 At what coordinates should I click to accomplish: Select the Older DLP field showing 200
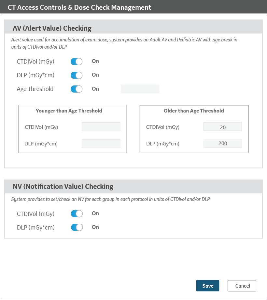[x=223, y=143]
